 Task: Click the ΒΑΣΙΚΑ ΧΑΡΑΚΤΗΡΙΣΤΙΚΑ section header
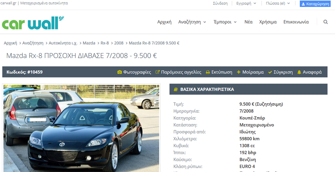pos(248,89)
